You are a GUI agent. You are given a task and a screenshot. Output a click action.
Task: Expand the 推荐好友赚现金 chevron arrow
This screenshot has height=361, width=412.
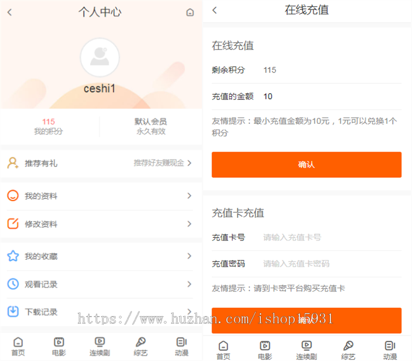click(x=189, y=163)
